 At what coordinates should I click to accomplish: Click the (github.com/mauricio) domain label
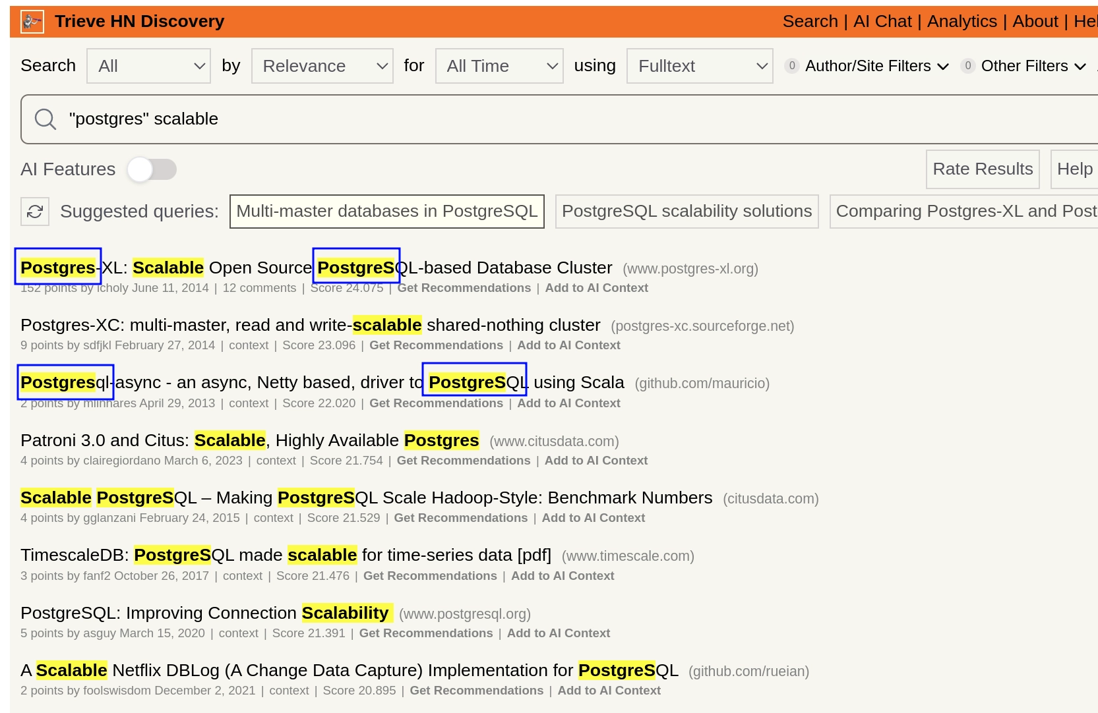pos(702,384)
